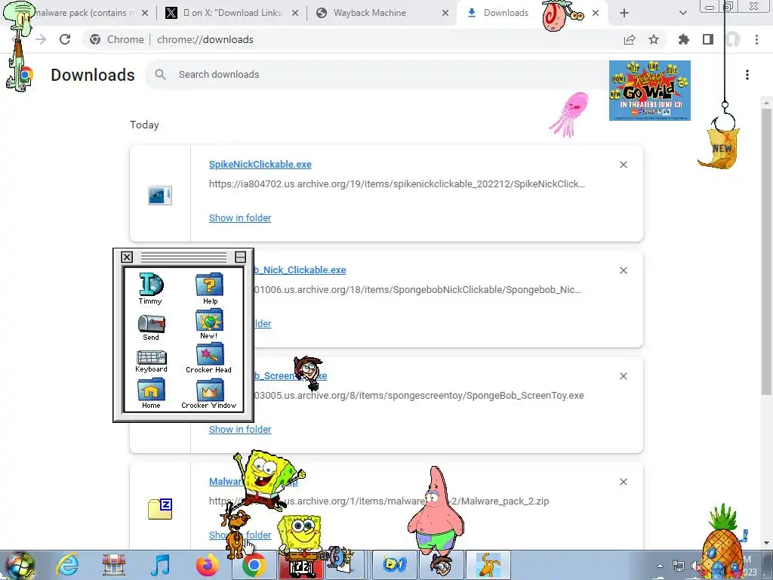Click the Send mailbox icon
This screenshot has height=580, width=773.
coord(151,327)
